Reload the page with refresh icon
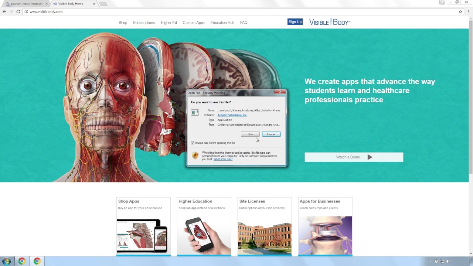 click(18, 11)
